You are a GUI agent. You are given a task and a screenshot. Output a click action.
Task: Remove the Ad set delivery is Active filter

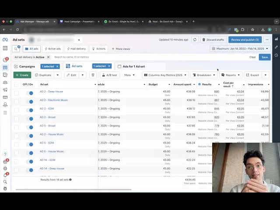[x=48, y=57]
